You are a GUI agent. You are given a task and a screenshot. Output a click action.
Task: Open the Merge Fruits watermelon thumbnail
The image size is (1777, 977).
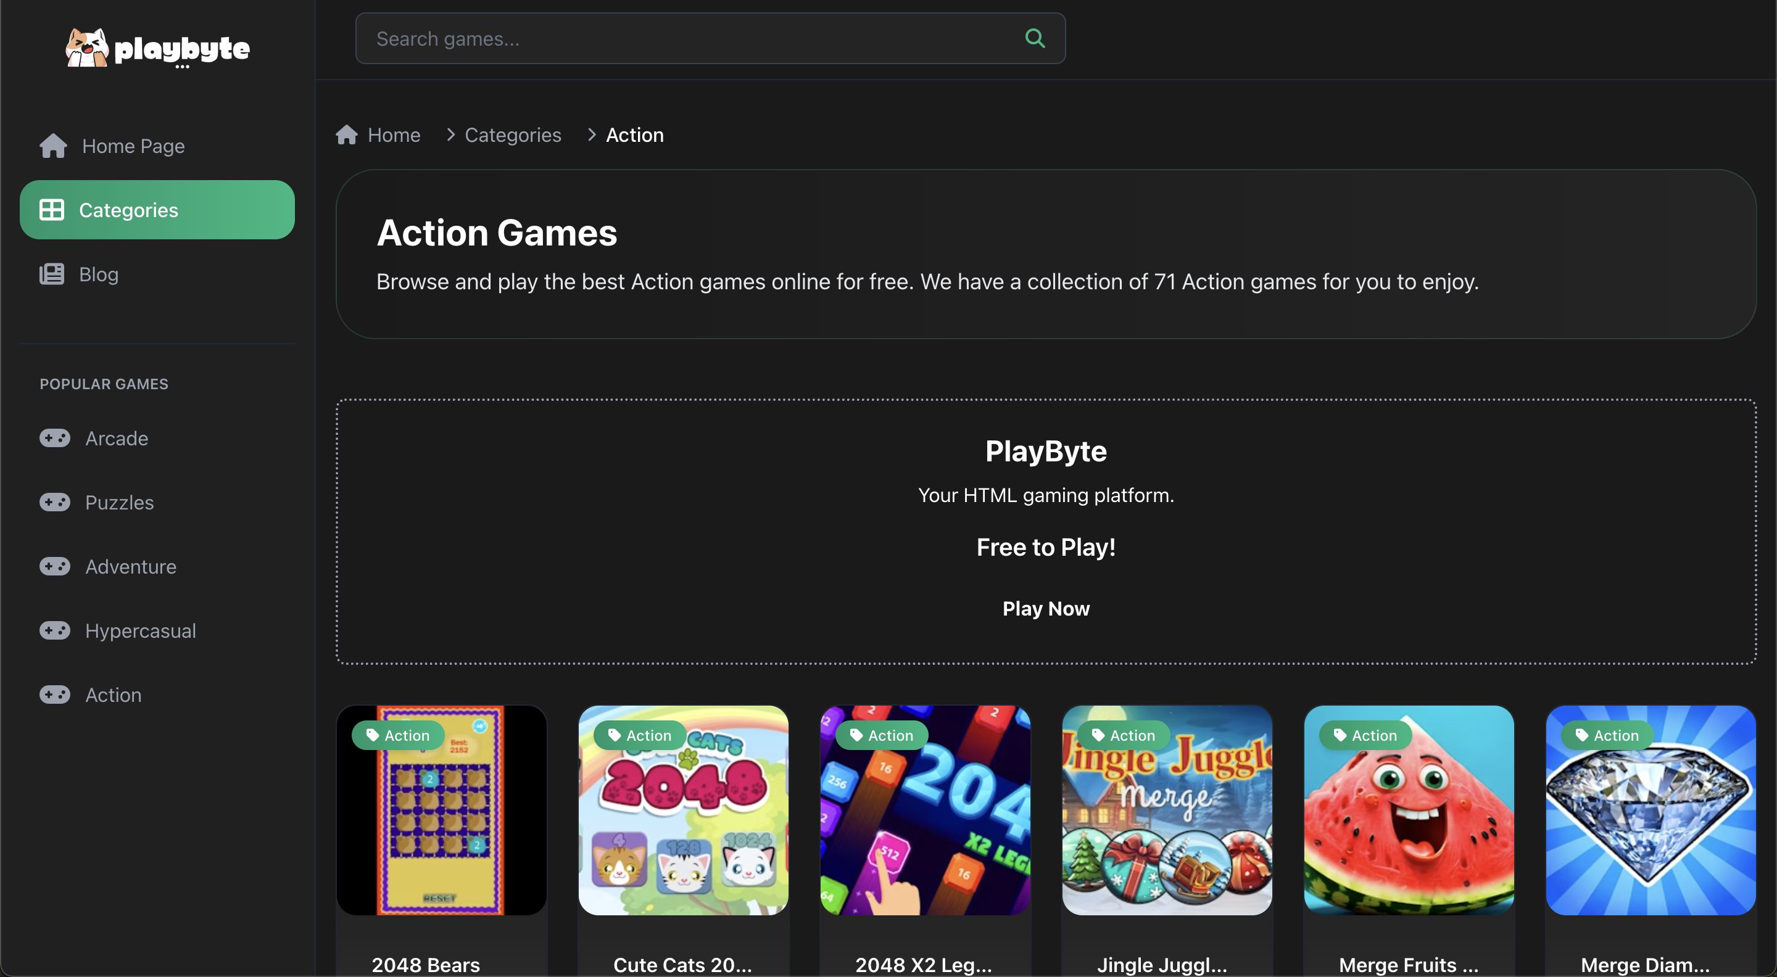[1409, 810]
